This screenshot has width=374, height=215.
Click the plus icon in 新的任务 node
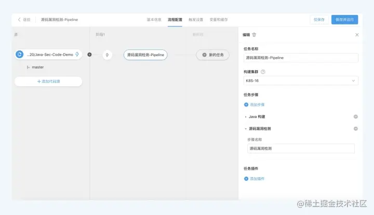(205, 55)
